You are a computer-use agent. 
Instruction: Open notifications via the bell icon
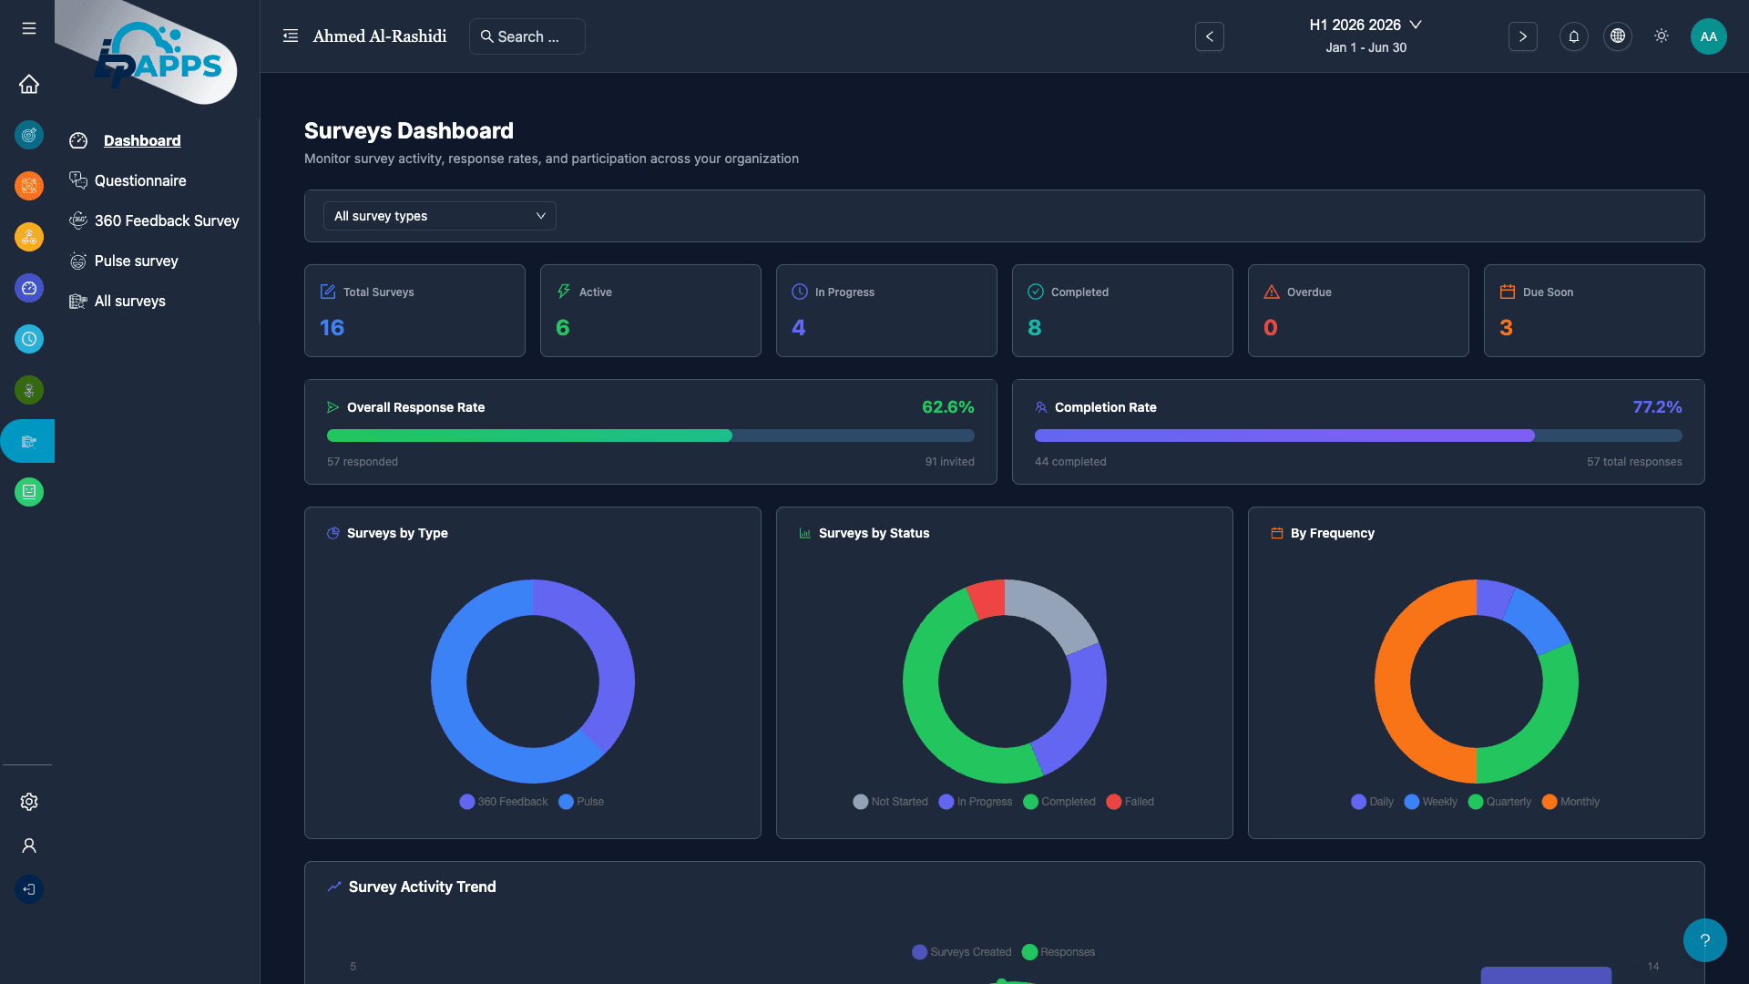(1573, 36)
